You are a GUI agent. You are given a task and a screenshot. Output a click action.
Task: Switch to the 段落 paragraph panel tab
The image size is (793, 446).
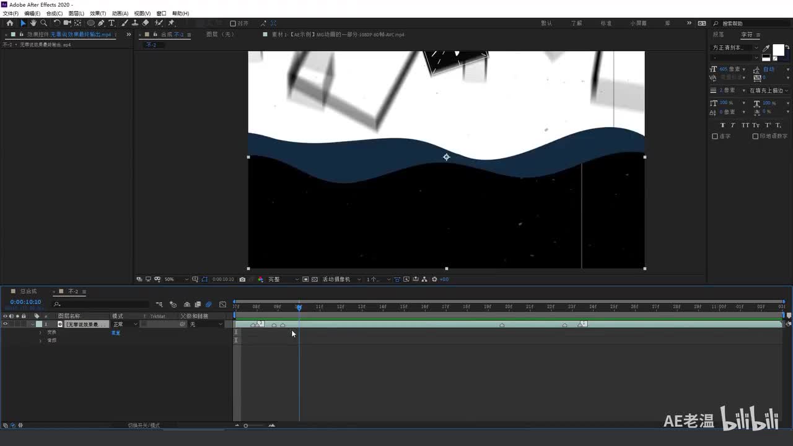[x=719, y=35]
